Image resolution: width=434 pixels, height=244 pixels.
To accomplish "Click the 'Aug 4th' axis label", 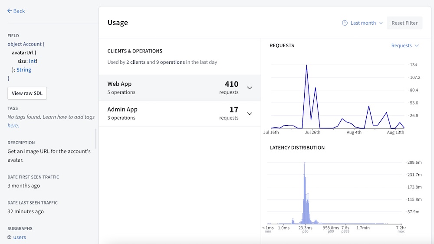I will (x=354, y=132).
